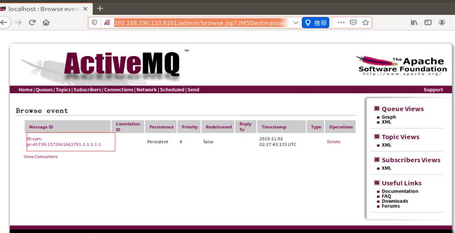Reload the page with the refresh icon
This screenshot has height=233, width=455.
point(32,22)
